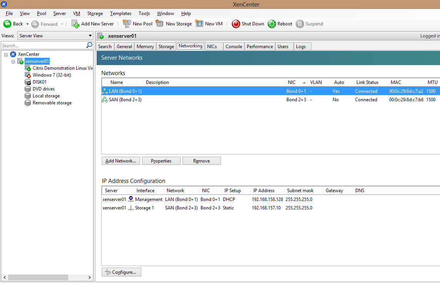Collapse the XenCenter tree root node
The image size is (440, 283).
pos(6,54)
